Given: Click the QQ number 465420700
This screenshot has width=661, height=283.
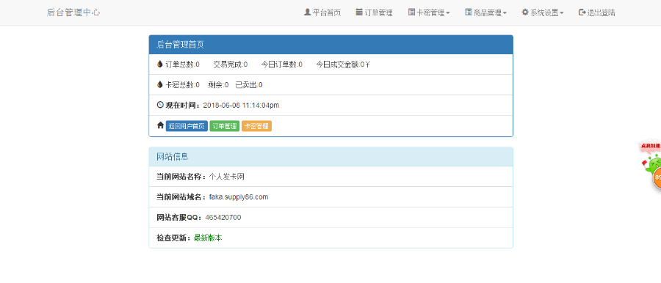Looking at the screenshot, I should point(223,217).
